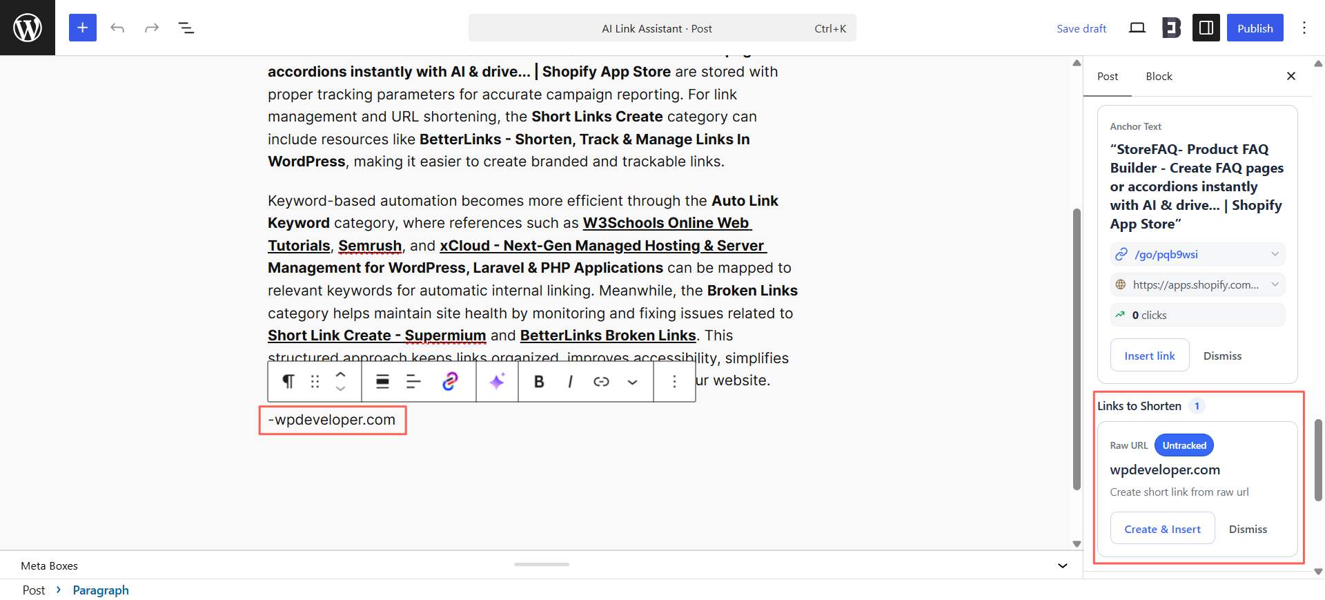Open the BetterLinks sidebar icon
Image resolution: width=1325 pixels, height=600 pixels.
point(1172,28)
